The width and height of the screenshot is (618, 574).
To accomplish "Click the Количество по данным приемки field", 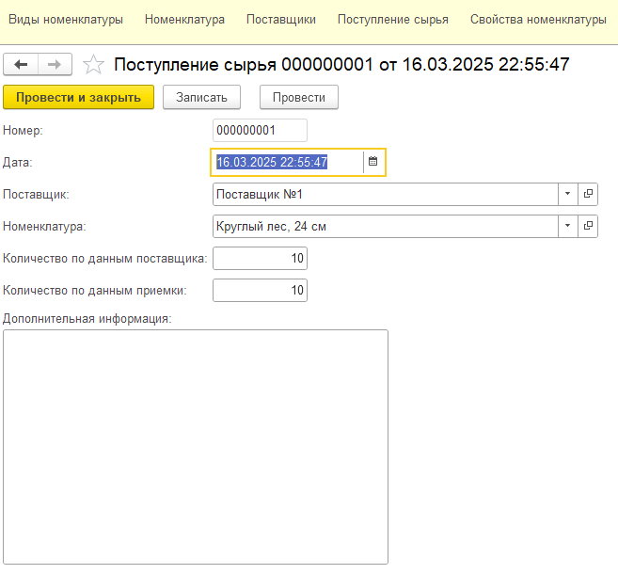I will coord(260,291).
